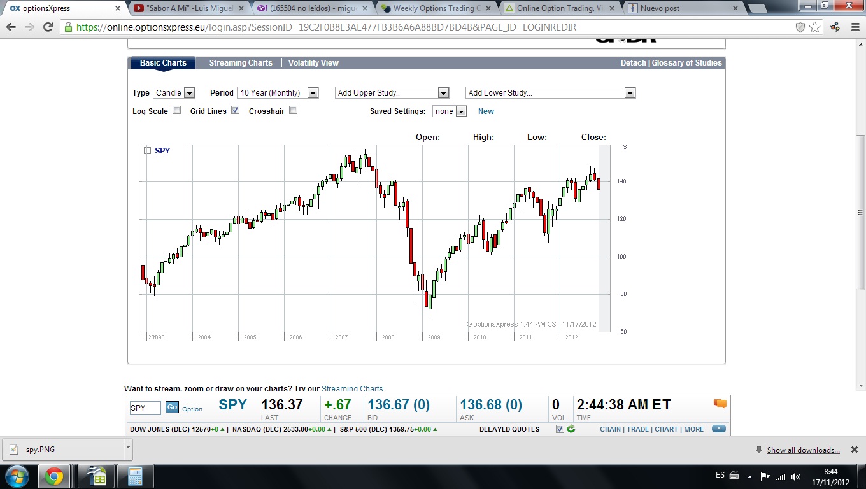This screenshot has height=489, width=866.
Task: Click the New saved settings link
Action: (x=486, y=111)
